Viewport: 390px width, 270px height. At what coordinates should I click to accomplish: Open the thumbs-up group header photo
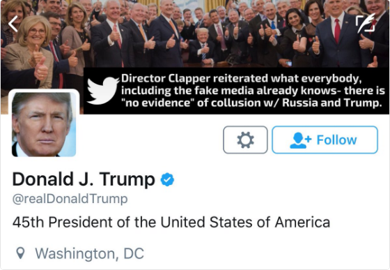tap(195, 33)
